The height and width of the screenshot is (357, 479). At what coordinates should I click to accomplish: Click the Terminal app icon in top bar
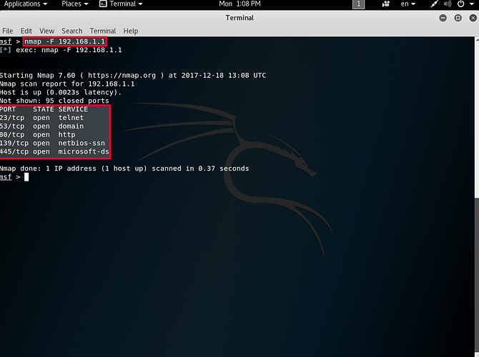pyautogui.click(x=103, y=4)
